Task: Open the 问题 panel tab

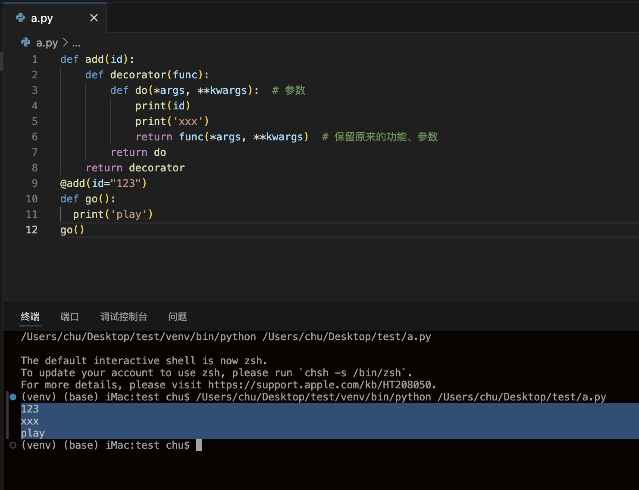Action: point(177,316)
